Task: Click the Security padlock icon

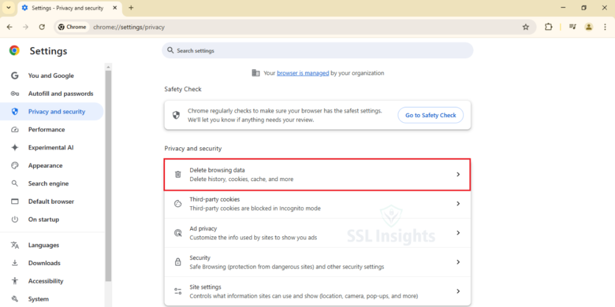Action: [178, 262]
